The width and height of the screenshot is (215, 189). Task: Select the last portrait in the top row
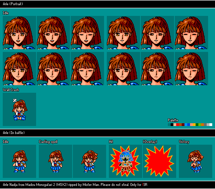[191, 33]
